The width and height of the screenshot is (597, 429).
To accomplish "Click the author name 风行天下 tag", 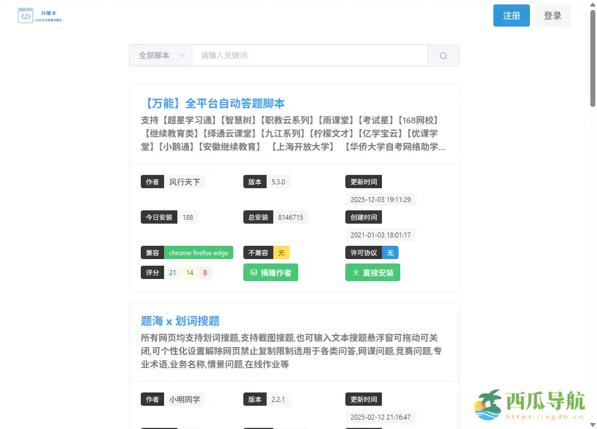I will (x=184, y=181).
